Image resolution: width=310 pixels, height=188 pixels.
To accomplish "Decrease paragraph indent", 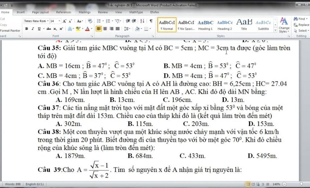I will click(x=128, y=21).
